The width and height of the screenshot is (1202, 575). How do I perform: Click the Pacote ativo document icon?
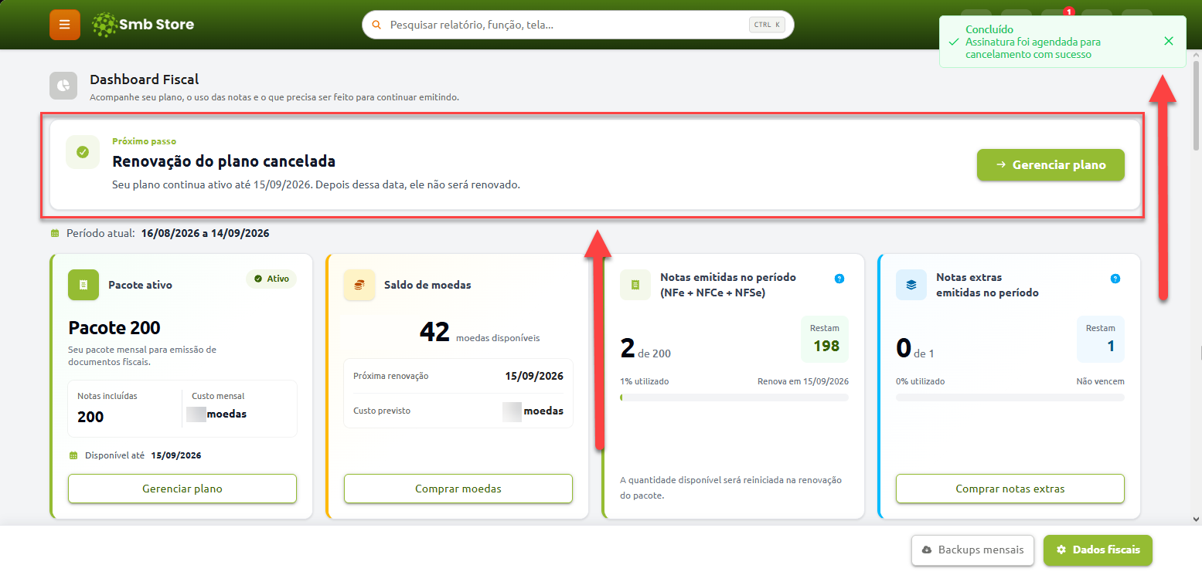(x=83, y=285)
